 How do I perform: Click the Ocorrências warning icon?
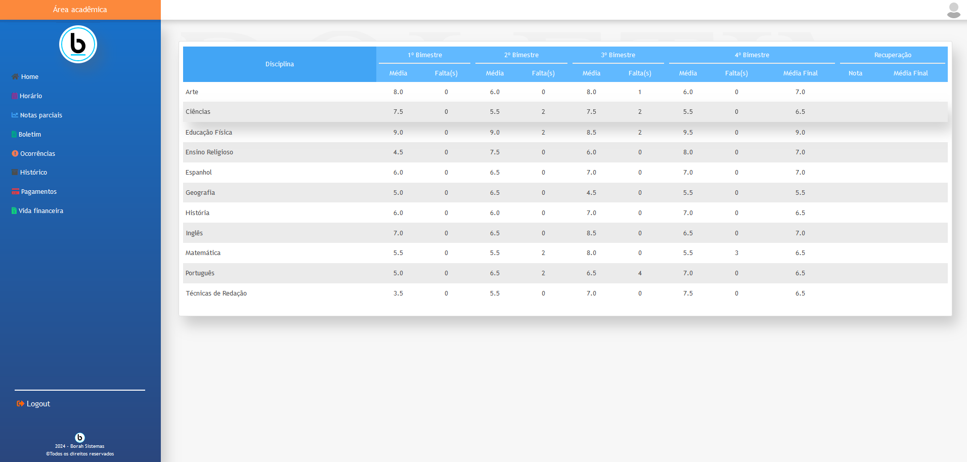tap(15, 153)
